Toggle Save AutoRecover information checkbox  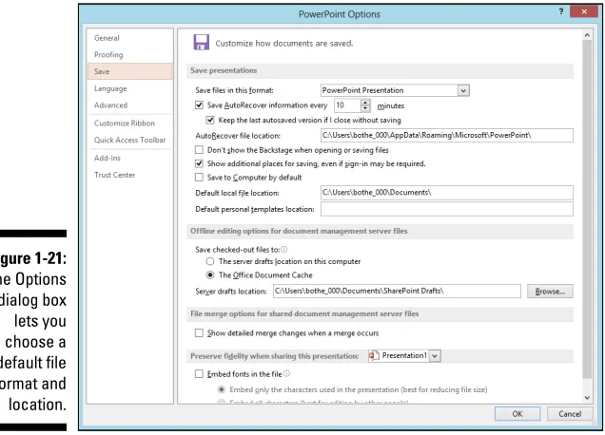click(x=199, y=104)
